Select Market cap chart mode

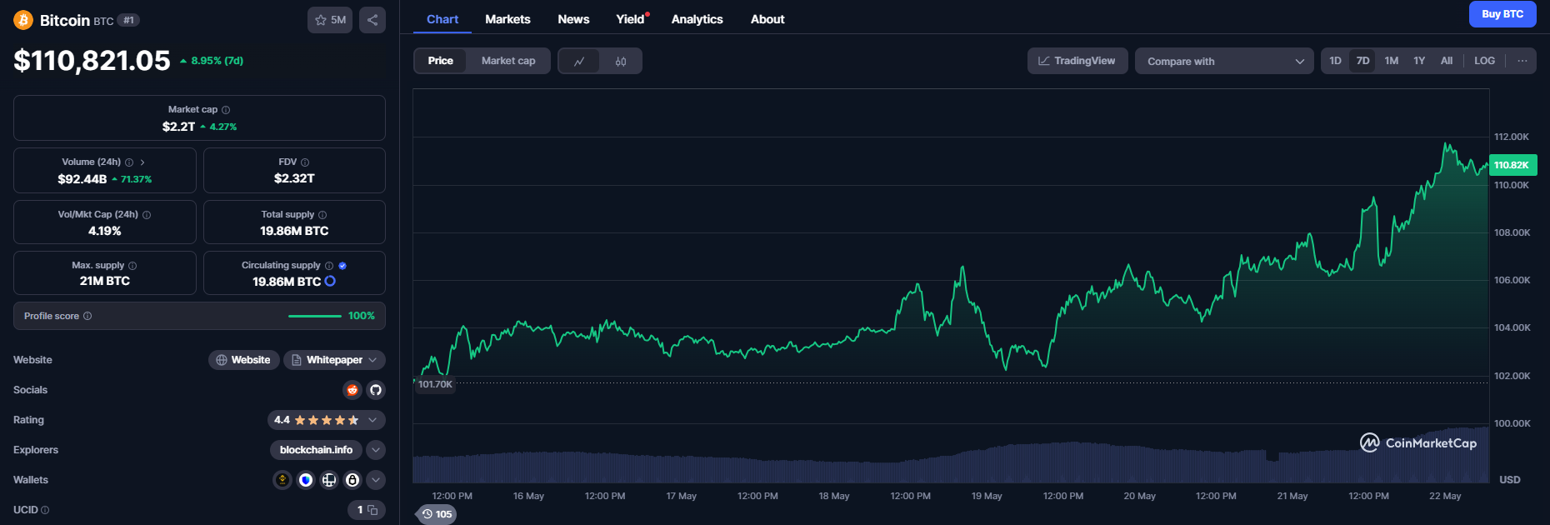[508, 61]
